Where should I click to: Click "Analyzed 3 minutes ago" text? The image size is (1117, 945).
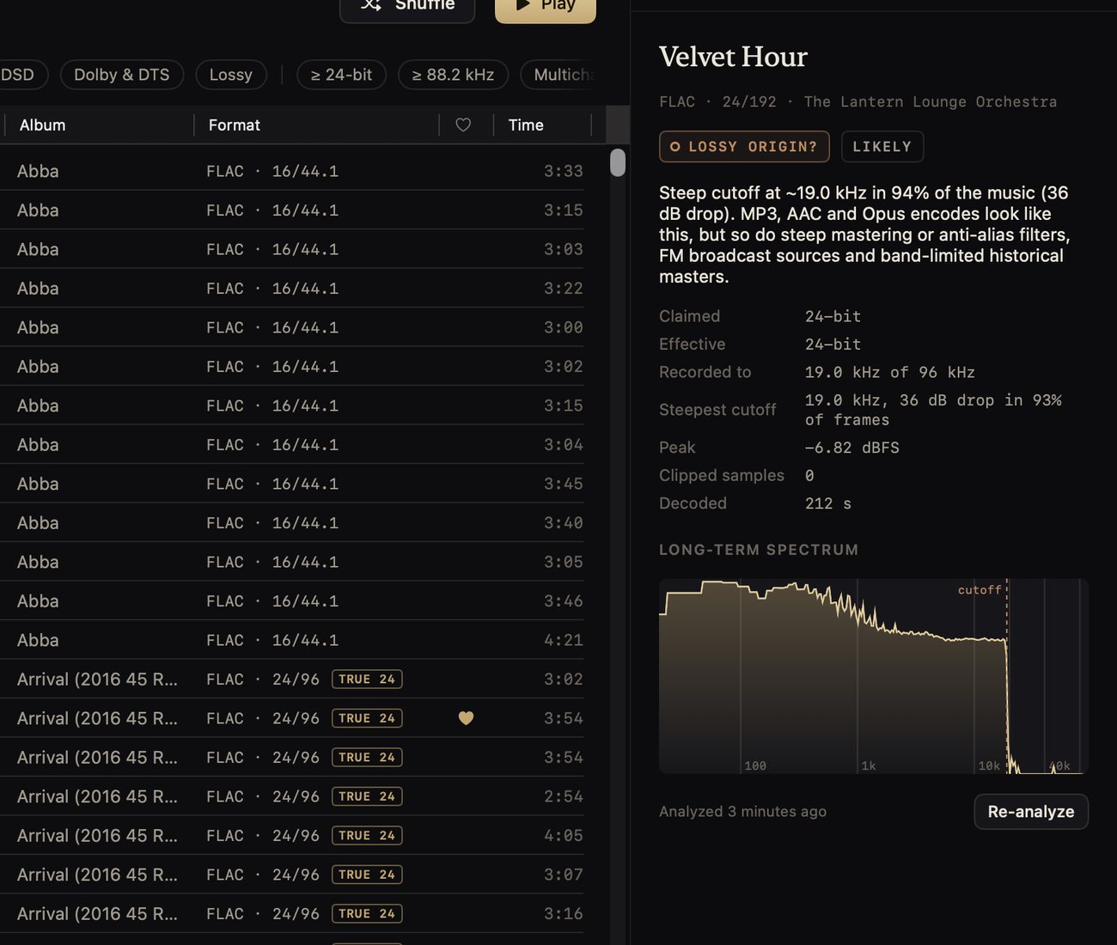(x=742, y=812)
